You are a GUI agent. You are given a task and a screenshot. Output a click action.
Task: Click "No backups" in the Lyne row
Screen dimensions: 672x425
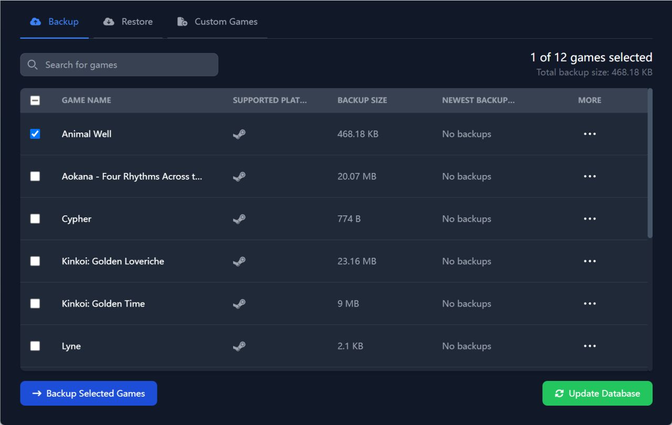467,346
